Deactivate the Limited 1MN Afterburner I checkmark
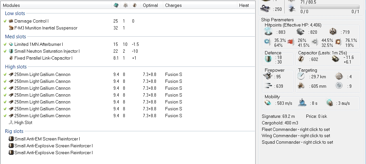The width and height of the screenshot is (366, 164). click(x=5, y=44)
